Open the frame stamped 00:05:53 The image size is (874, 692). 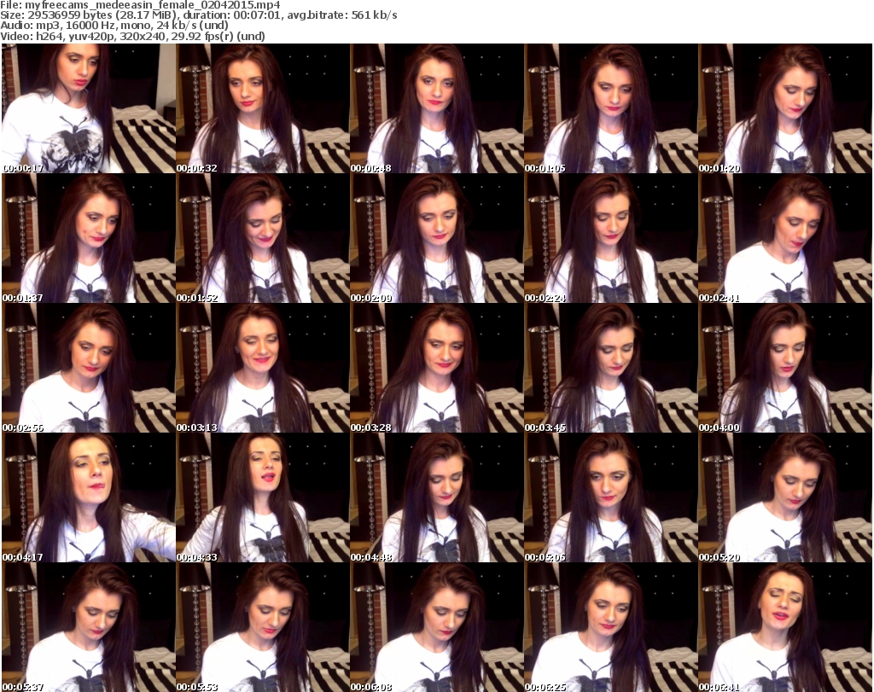[263, 627]
